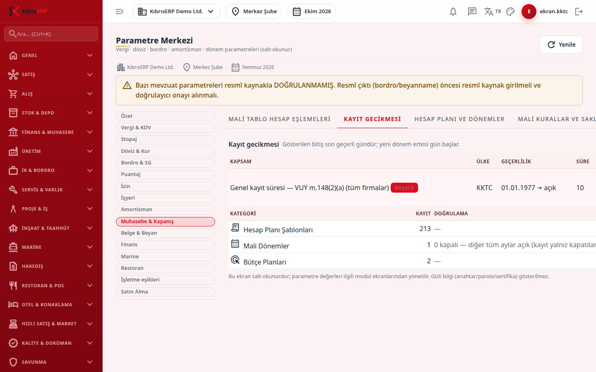Click the SATIŞ sidebar icon
The image size is (596, 372).
13,74
